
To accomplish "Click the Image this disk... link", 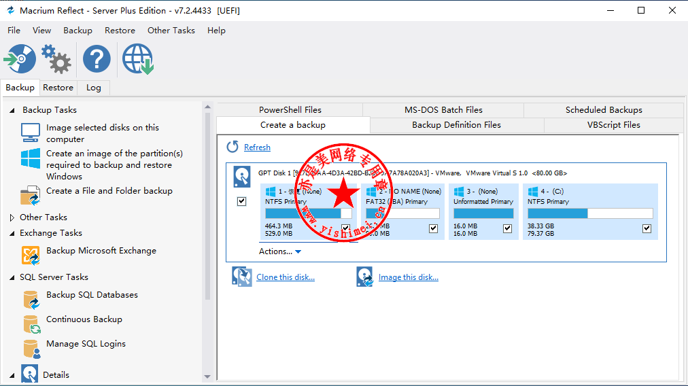I will tap(408, 277).
